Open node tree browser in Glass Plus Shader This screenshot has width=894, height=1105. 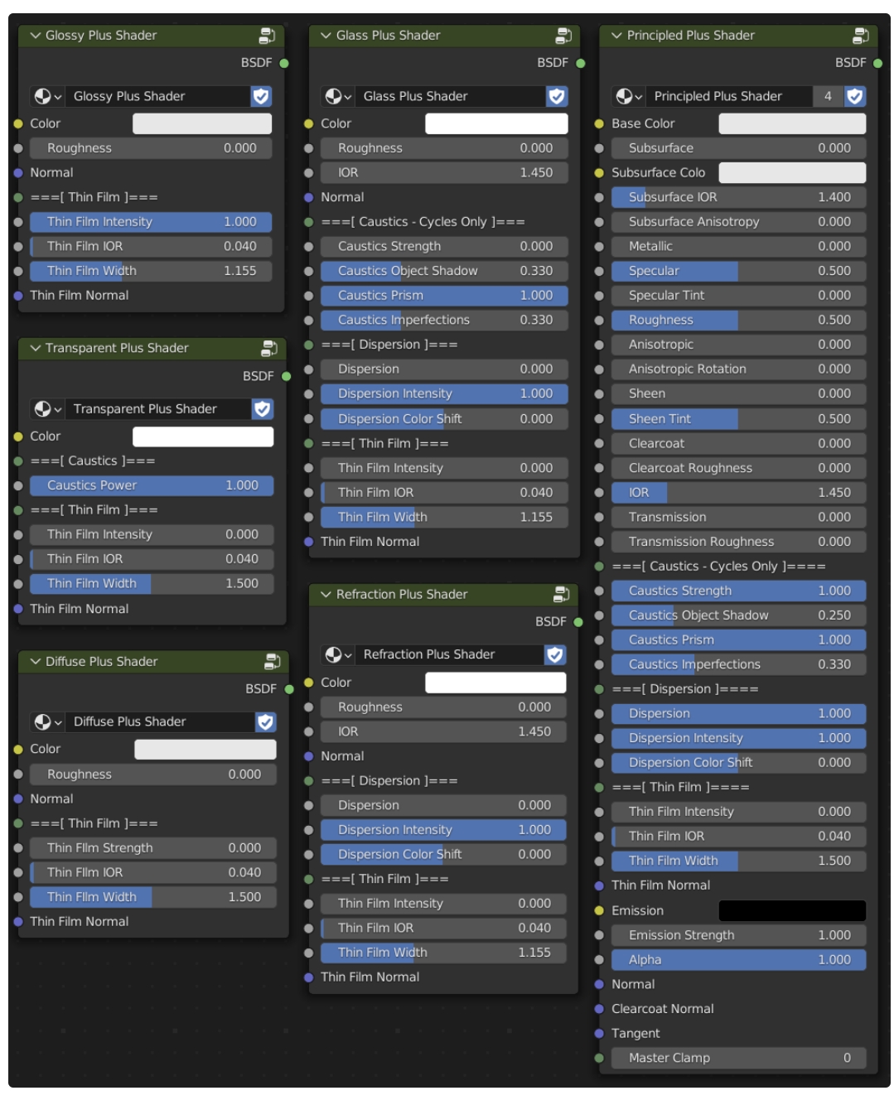338,96
